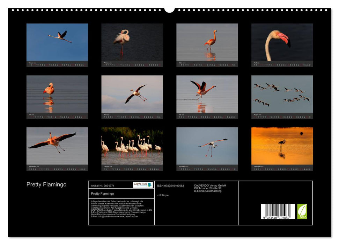Select the J. R. Bogner author credit
339x245 pixels.
[163, 195]
